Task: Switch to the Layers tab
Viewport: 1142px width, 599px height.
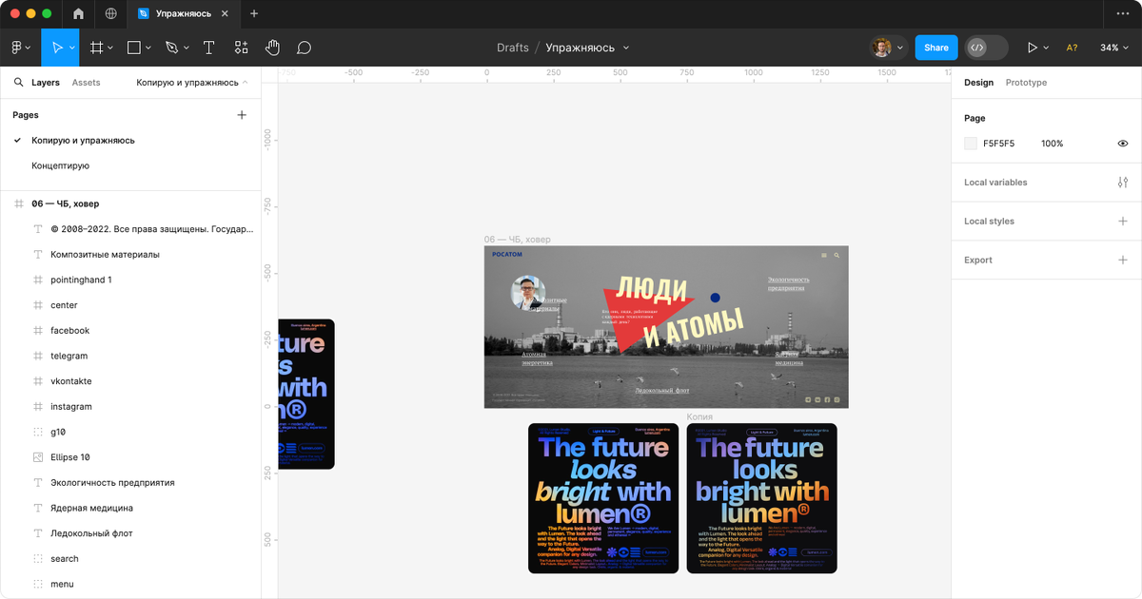Action: point(46,83)
